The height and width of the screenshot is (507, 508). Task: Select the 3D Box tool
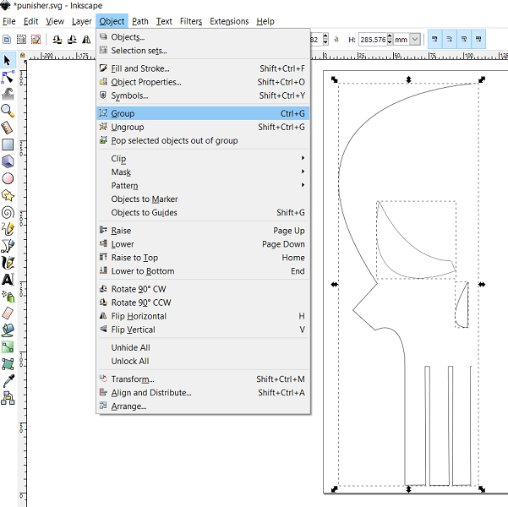pyautogui.click(x=8, y=161)
